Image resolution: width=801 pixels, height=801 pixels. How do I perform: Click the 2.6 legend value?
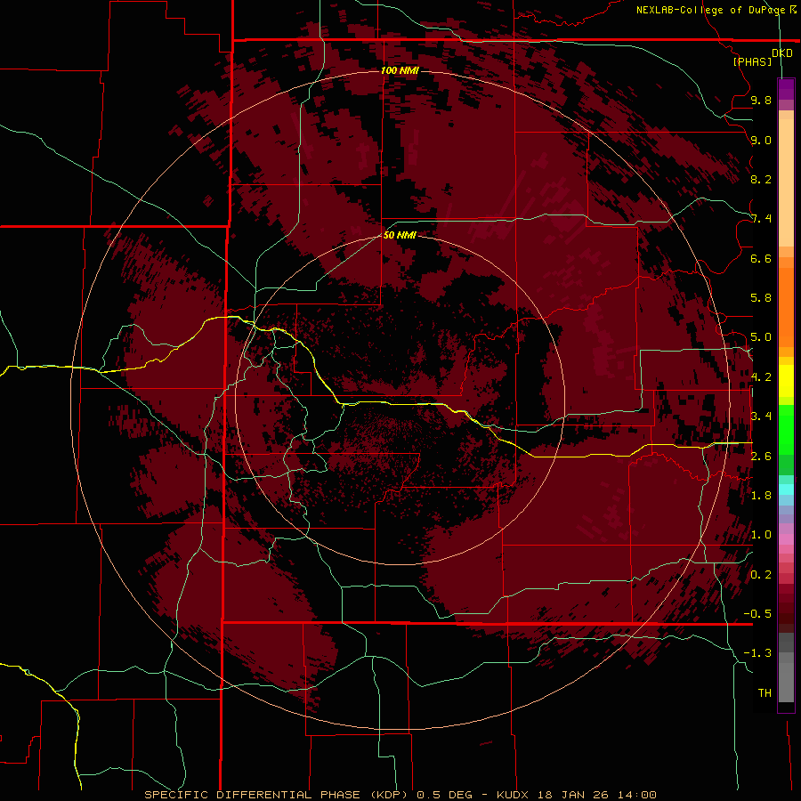click(x=761, y=457)
